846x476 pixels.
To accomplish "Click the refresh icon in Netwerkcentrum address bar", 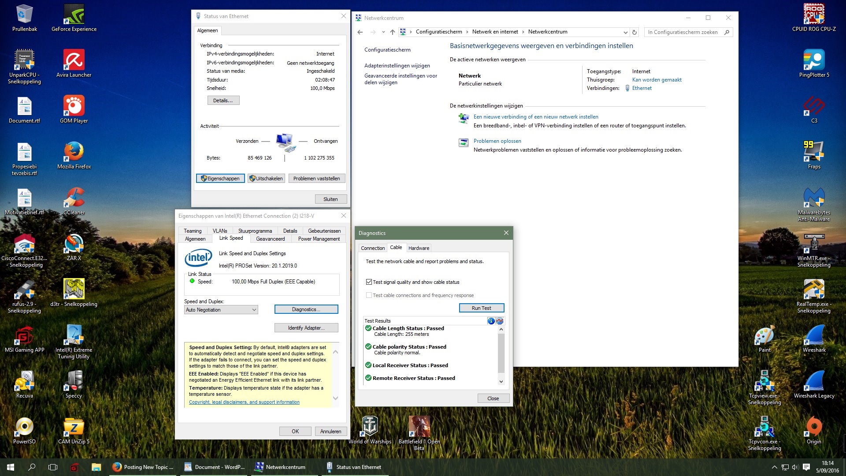I will pyautogui.click(x=634, y=32).
